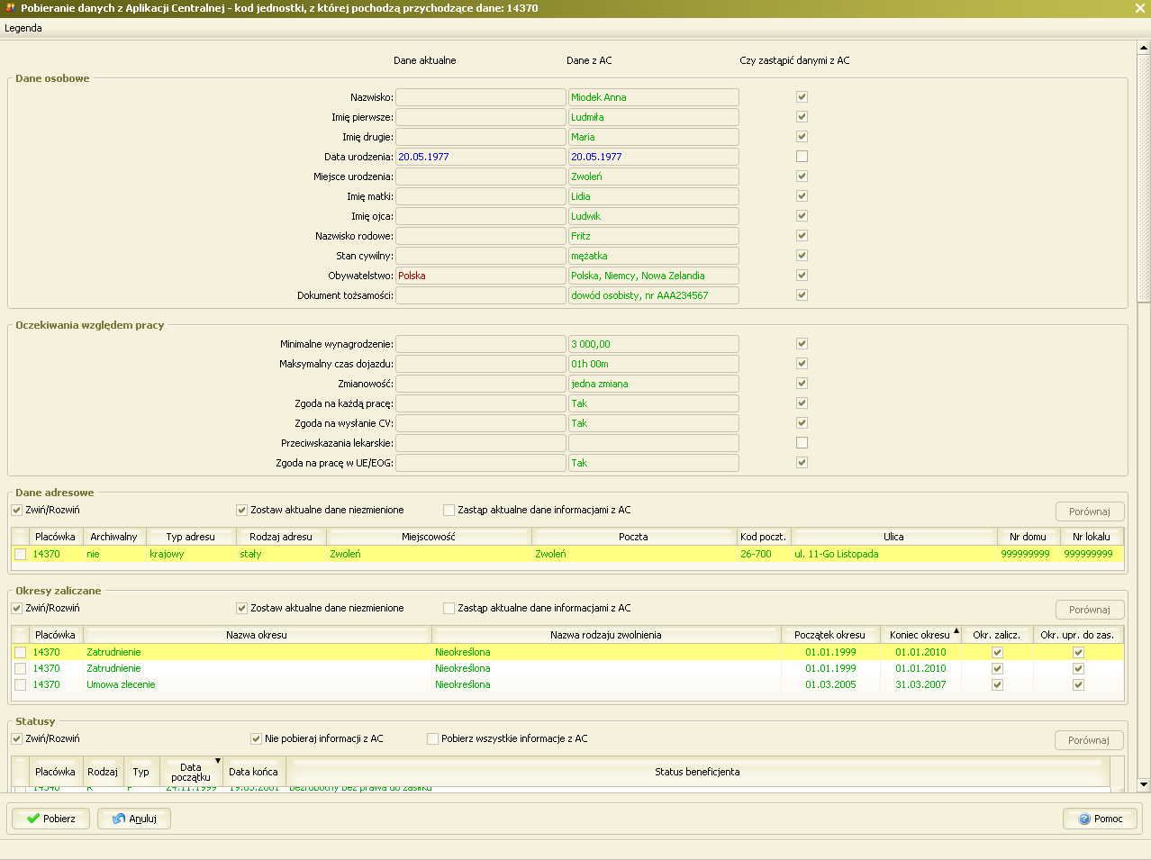Open Pomoc help button
Viewport: 1151px width, 860px height.
[x=1100, y=819]
